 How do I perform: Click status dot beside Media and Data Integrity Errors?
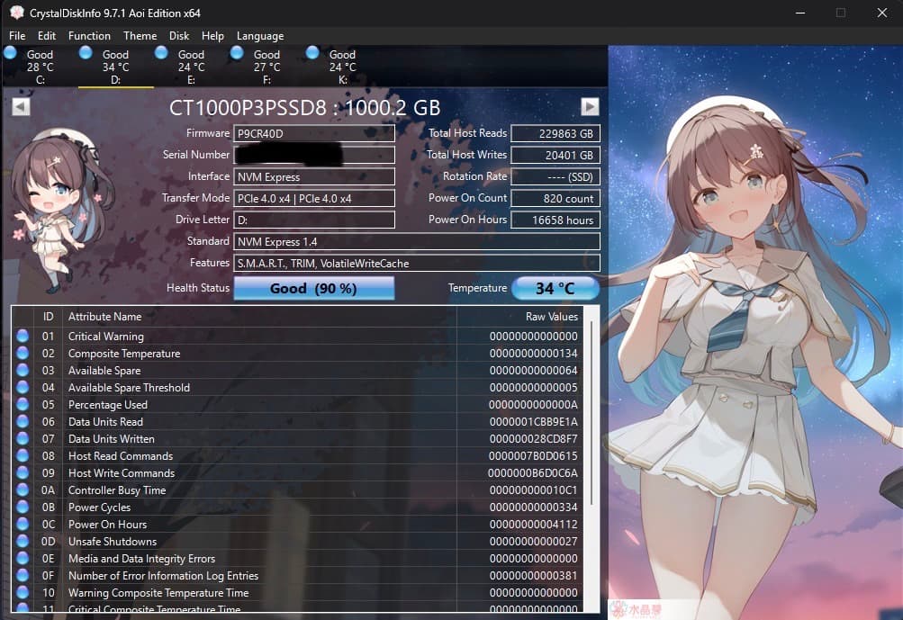point(23,558)
